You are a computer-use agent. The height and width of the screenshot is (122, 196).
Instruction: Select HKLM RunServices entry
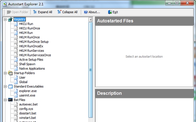click(x=31, y=51)
